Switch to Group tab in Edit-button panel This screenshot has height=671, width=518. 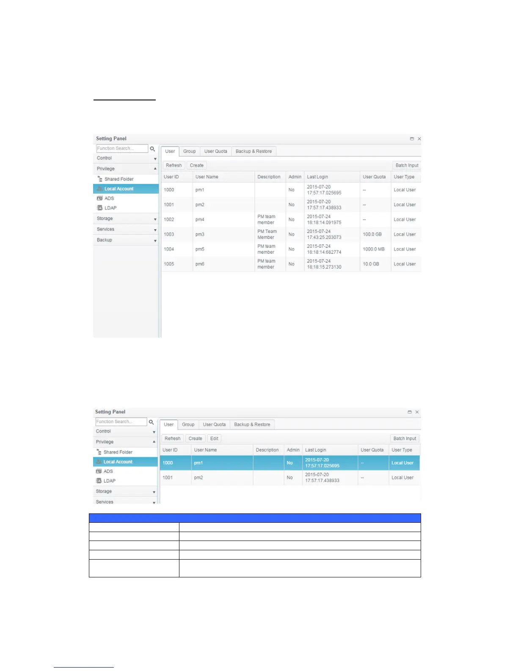(x=188, y=424)
